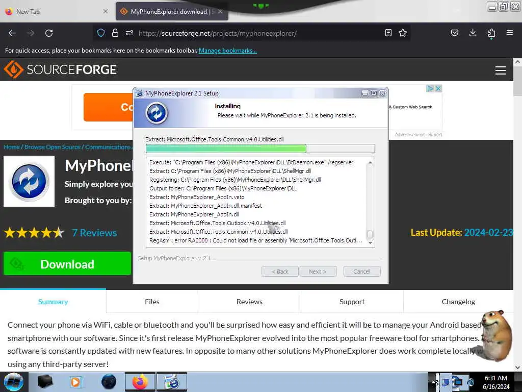The height and width of the screenshot is (392, 522).
Task: Click Cancel in the setup dialog
Action: tap(361, 272)
